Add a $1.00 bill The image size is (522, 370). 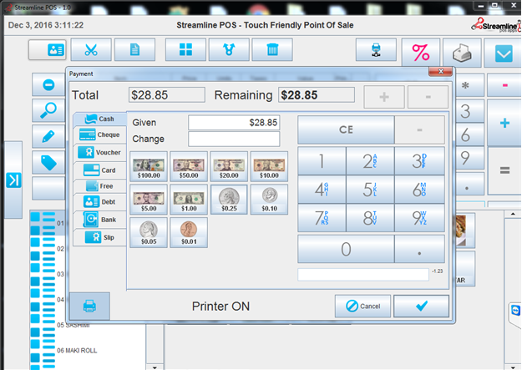189,200
